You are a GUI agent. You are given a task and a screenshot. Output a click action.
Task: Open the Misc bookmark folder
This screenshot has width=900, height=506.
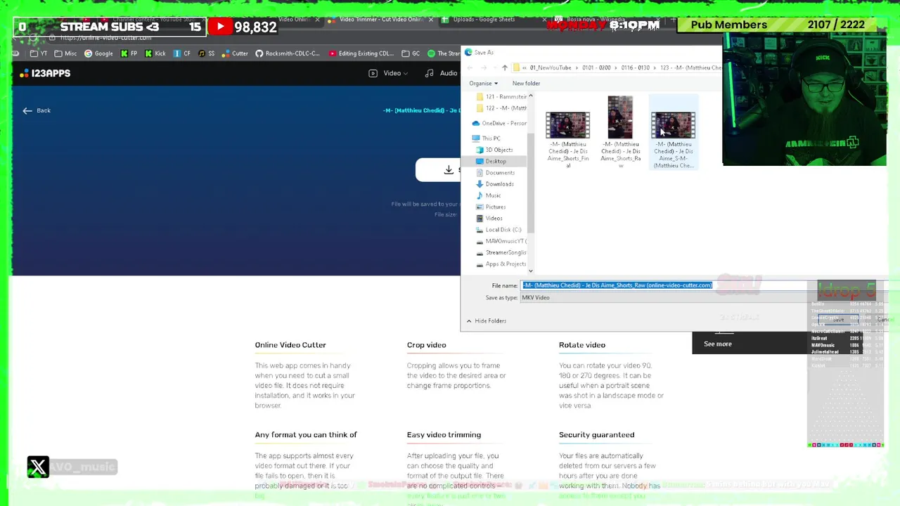(x=65, y=53)
